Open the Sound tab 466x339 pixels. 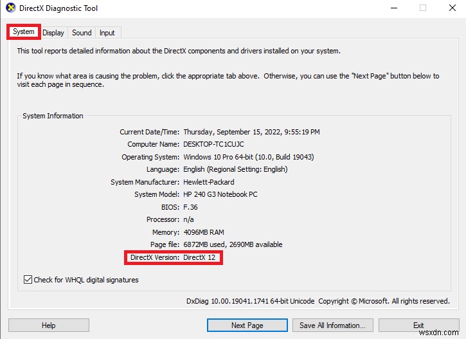click(82, 33)
